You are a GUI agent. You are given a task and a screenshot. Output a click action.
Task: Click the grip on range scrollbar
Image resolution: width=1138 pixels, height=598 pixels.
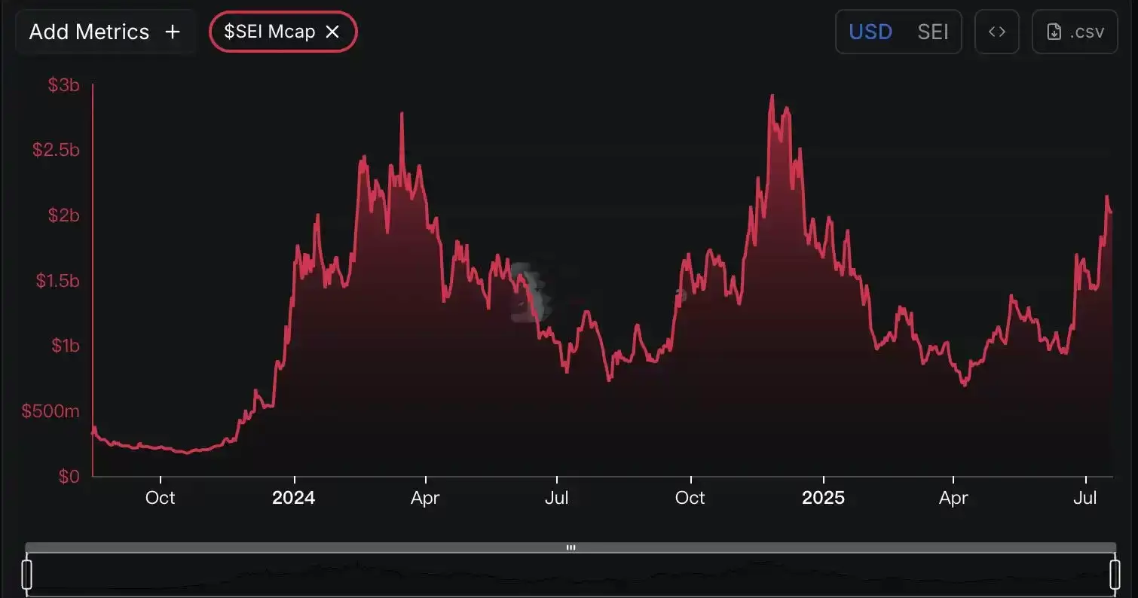[571, 548]
